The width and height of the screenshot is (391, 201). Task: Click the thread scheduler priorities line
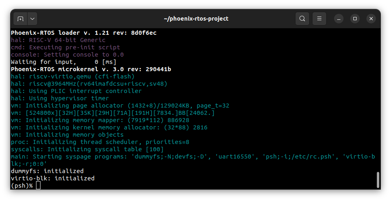point(100,142)
